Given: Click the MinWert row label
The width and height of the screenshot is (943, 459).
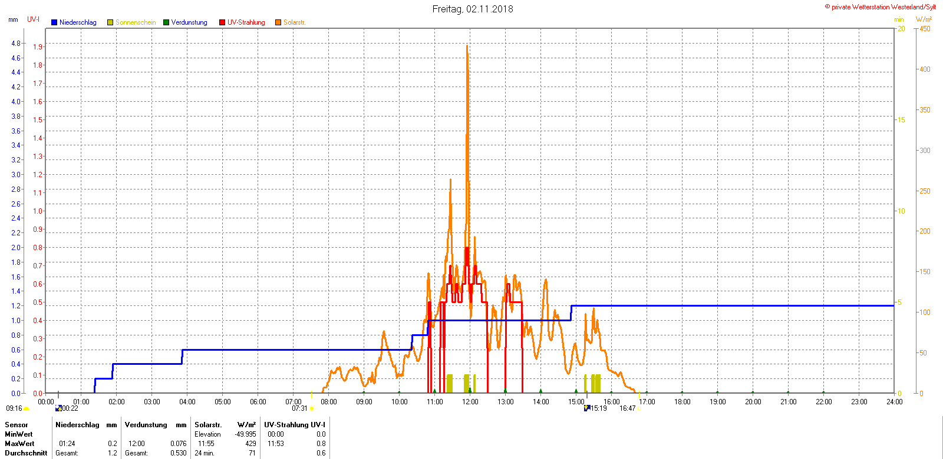Looking at the screenshot, I should pos(19,434).
